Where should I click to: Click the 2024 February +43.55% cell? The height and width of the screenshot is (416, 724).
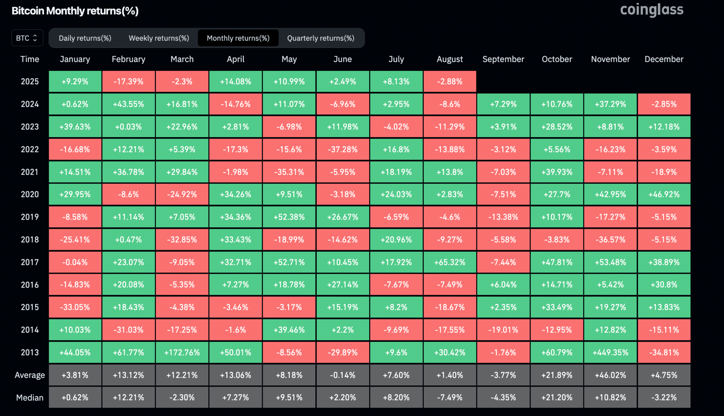coord(128,104)
